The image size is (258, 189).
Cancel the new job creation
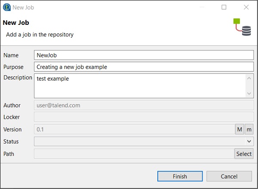pos(229,176)
